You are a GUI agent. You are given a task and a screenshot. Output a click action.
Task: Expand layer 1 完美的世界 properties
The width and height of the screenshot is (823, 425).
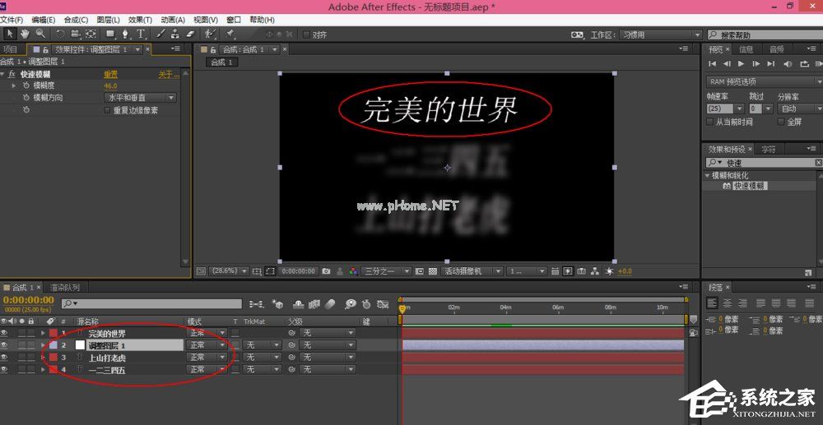coord(43,333)
